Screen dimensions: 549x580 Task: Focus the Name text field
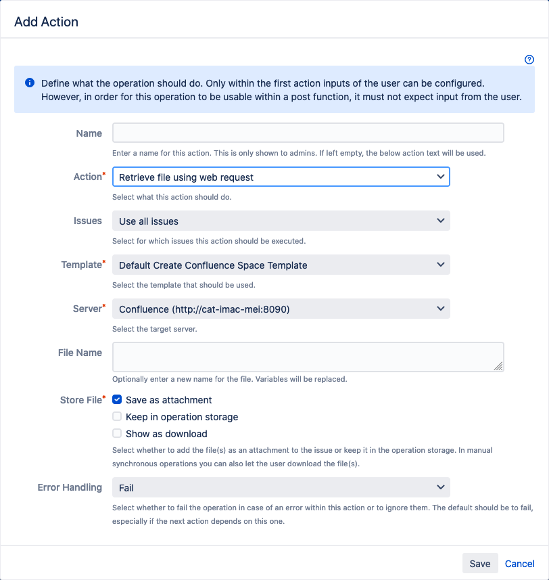click(x=308, y=133)
